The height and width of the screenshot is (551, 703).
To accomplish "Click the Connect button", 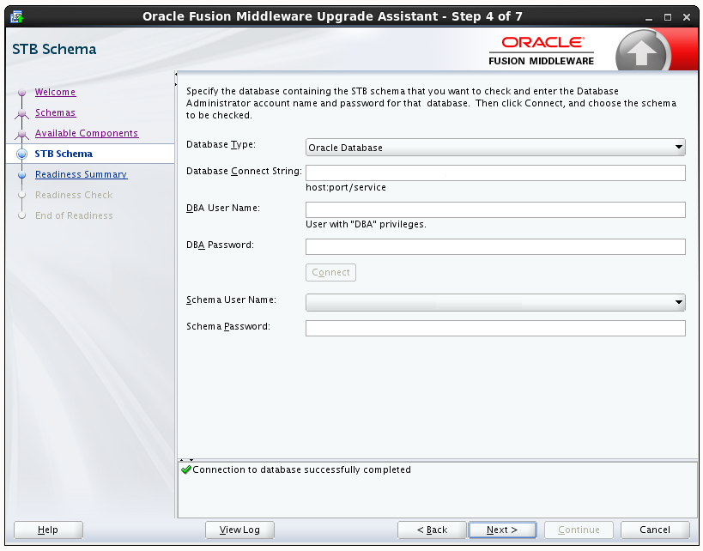I will [x=330, y=273].
